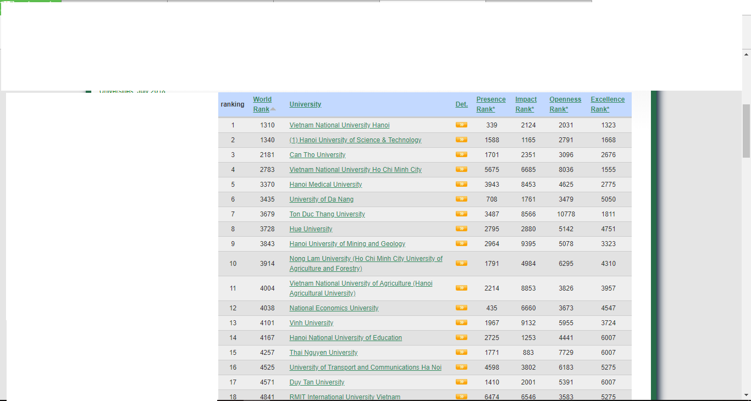
Task: Sort by Presence Rank column
Action: pos(491,104)
